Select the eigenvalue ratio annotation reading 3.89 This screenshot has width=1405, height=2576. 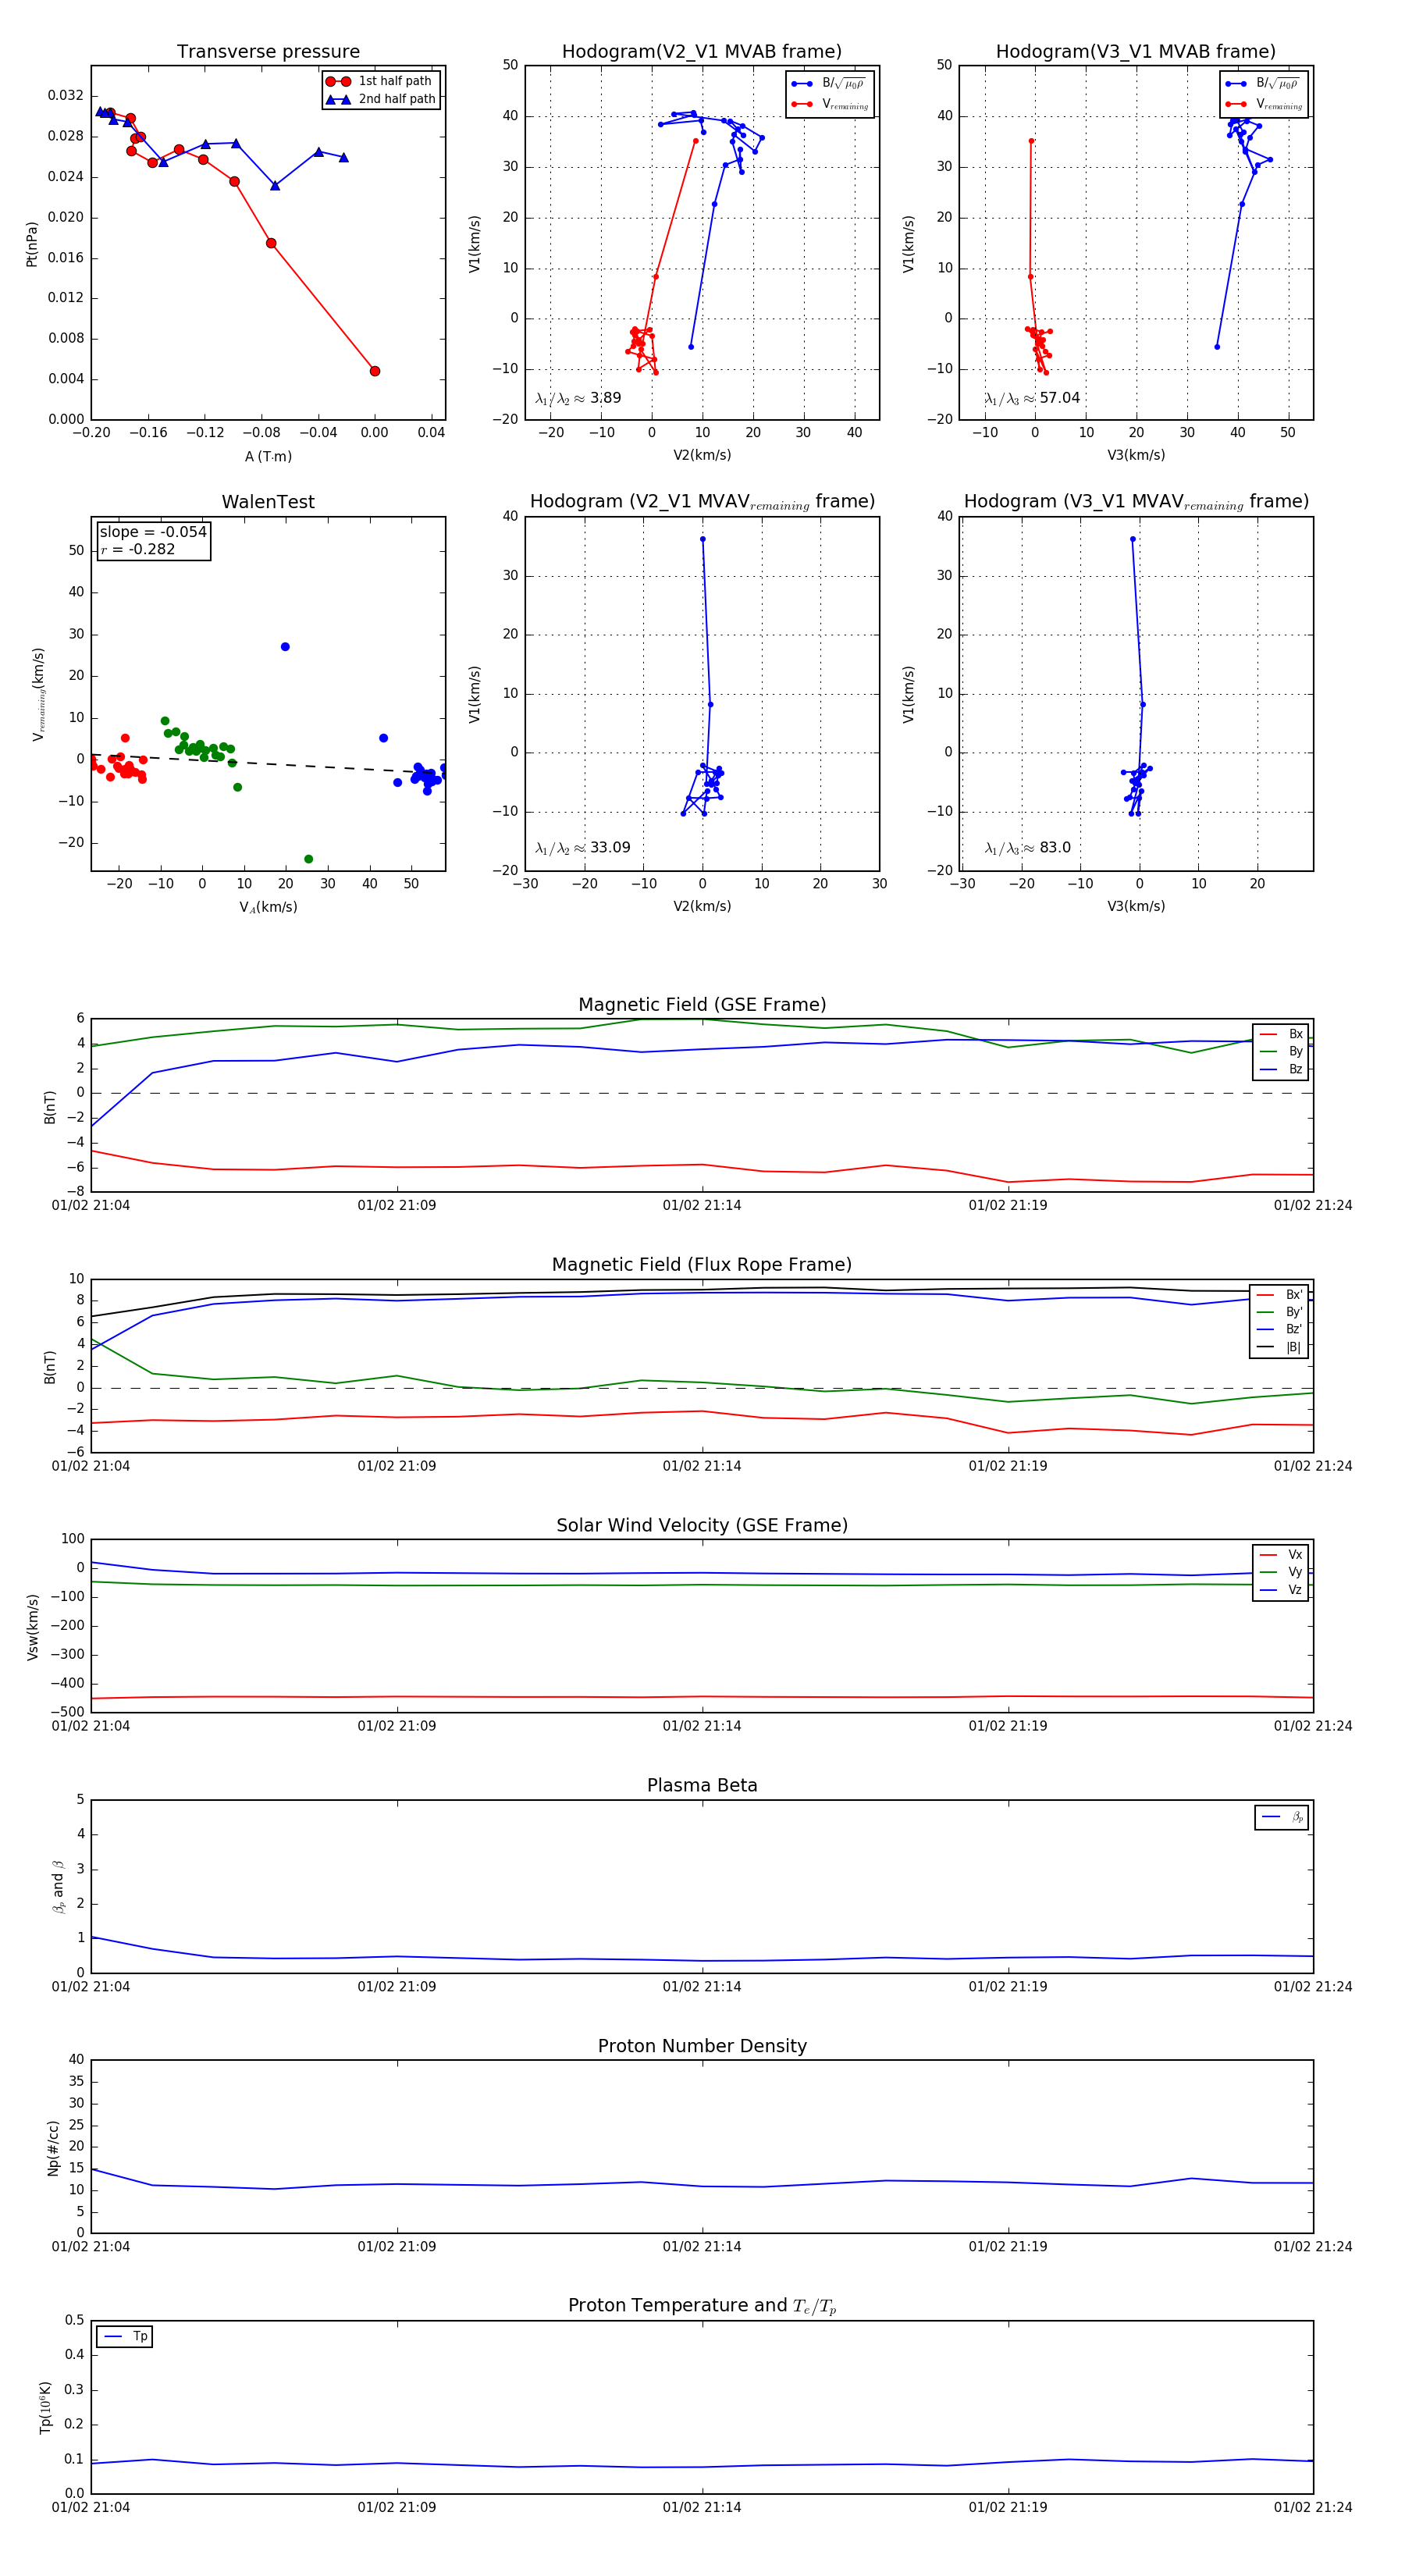578,398
